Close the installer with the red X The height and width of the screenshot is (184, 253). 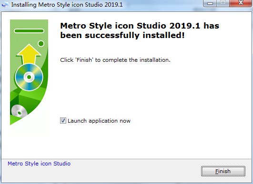coord(241,3)
